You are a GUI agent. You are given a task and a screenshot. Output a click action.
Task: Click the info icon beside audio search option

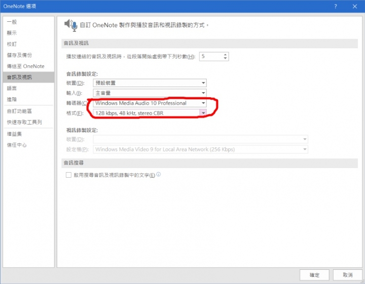pos(159,174)
